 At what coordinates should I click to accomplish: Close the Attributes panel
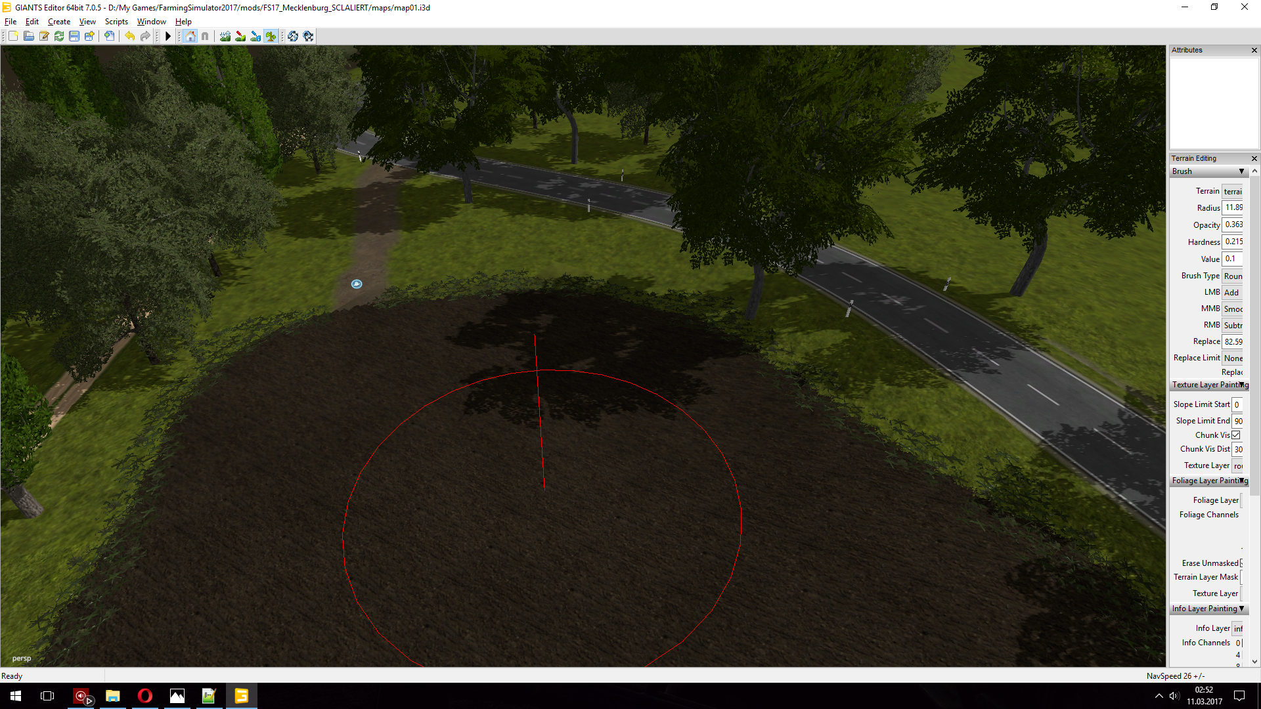(1254, 50)
